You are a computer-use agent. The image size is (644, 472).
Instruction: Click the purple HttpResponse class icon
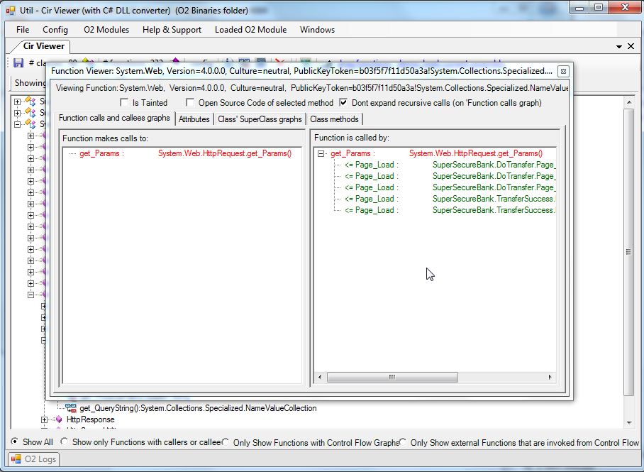(x=59, y=419)
